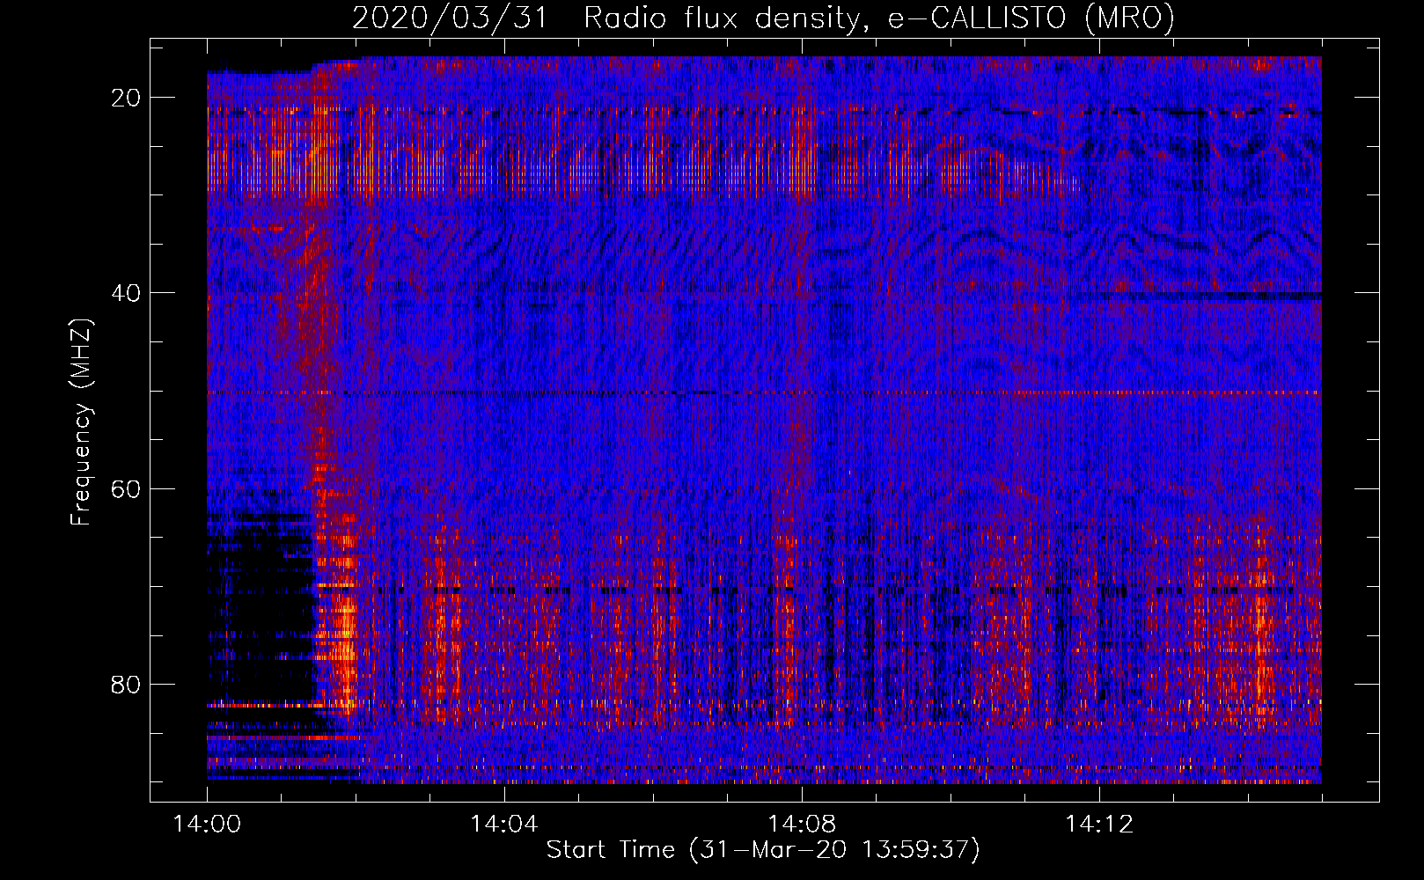
Task: Click the 40 frequency tick label
Action: (127, 293)
